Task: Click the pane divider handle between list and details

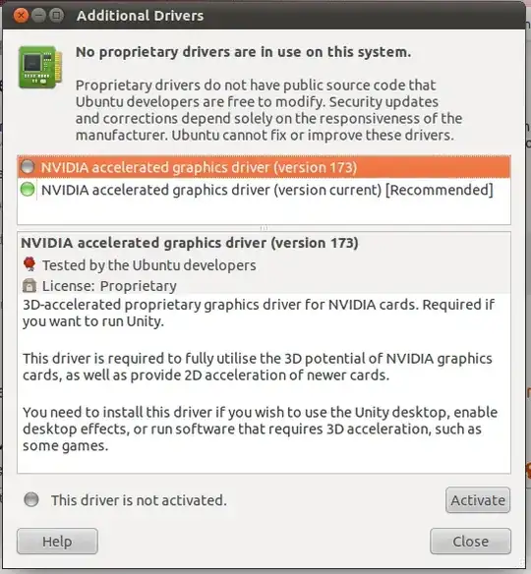Action: pos(264,228)
